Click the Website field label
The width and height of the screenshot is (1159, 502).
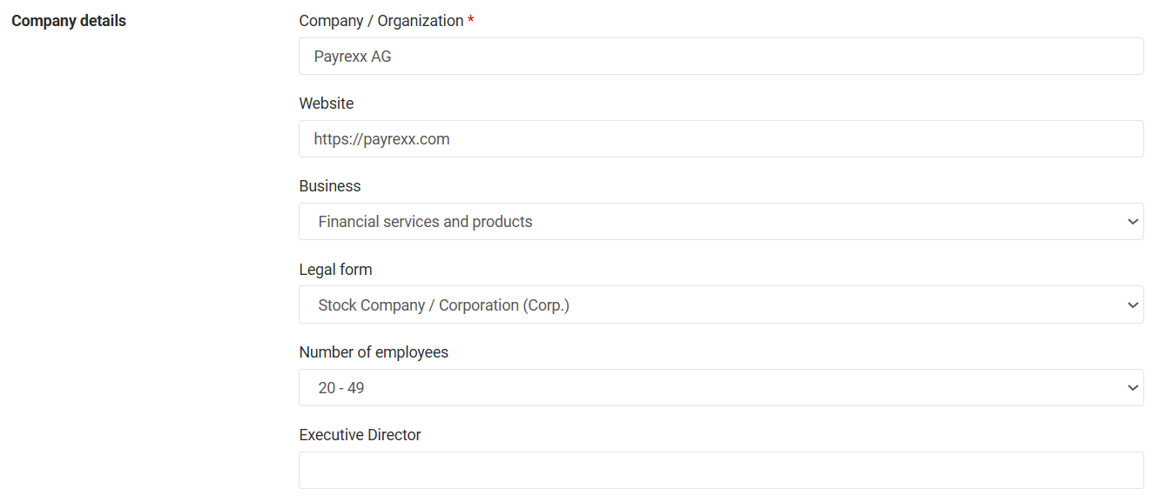[x=327, y=104]
